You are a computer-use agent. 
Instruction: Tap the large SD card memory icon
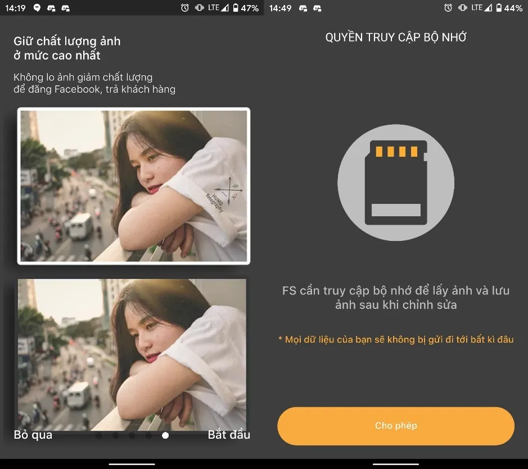coord(395,183)
